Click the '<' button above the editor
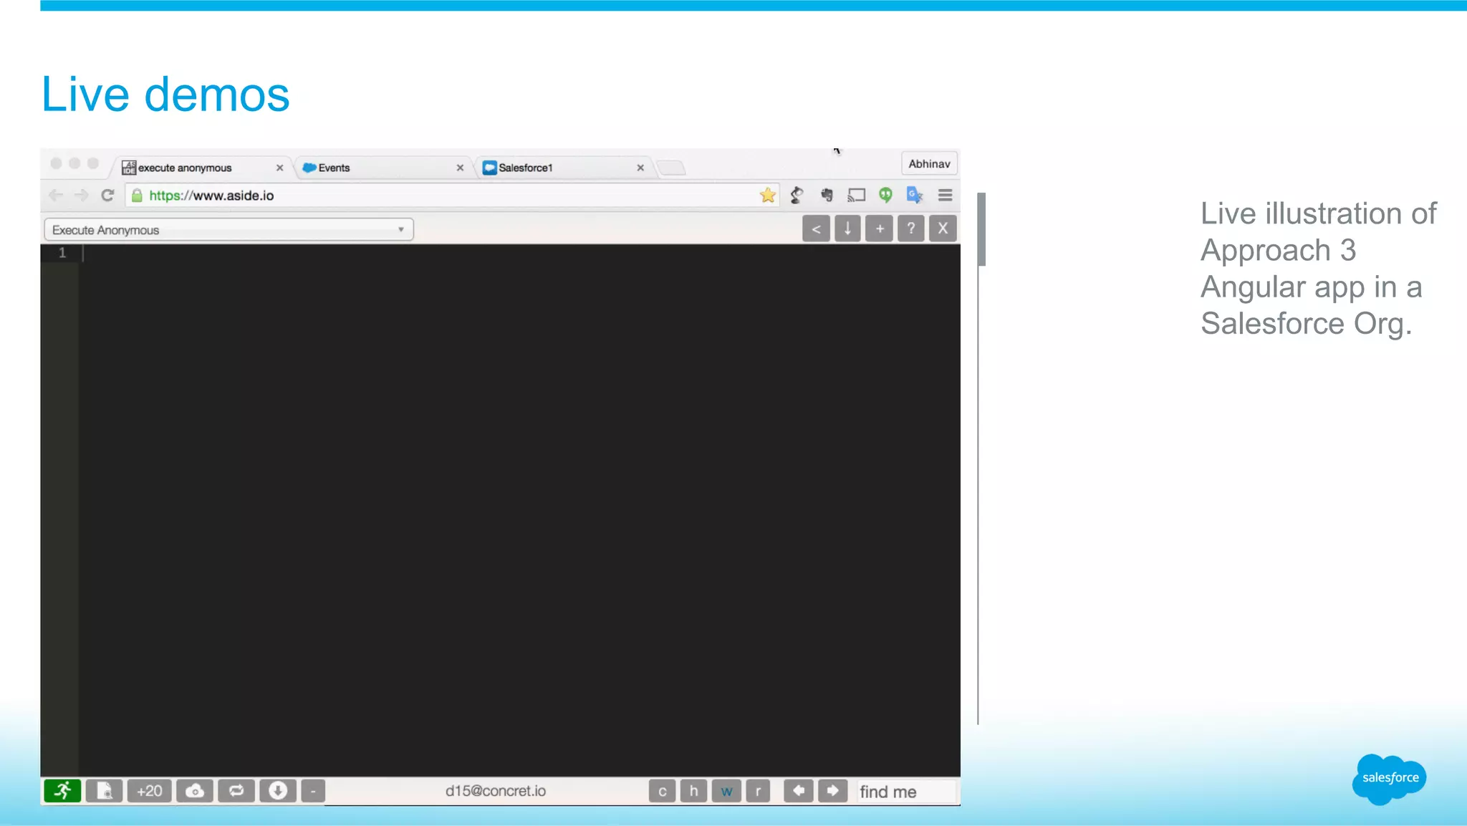 (x=816, y=229)
